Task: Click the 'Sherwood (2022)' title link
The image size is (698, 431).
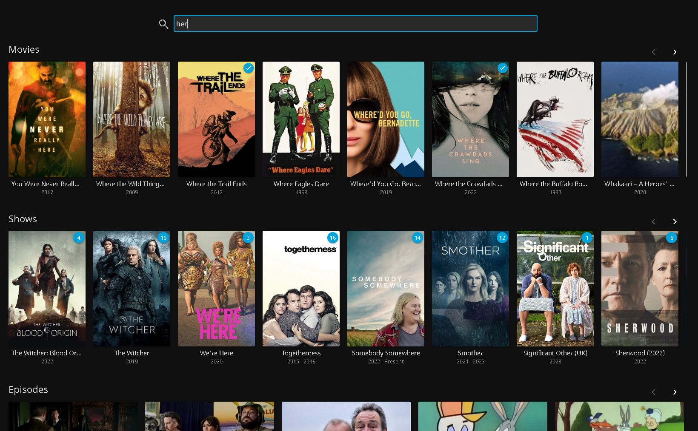Action: click(x=640, y=353)
